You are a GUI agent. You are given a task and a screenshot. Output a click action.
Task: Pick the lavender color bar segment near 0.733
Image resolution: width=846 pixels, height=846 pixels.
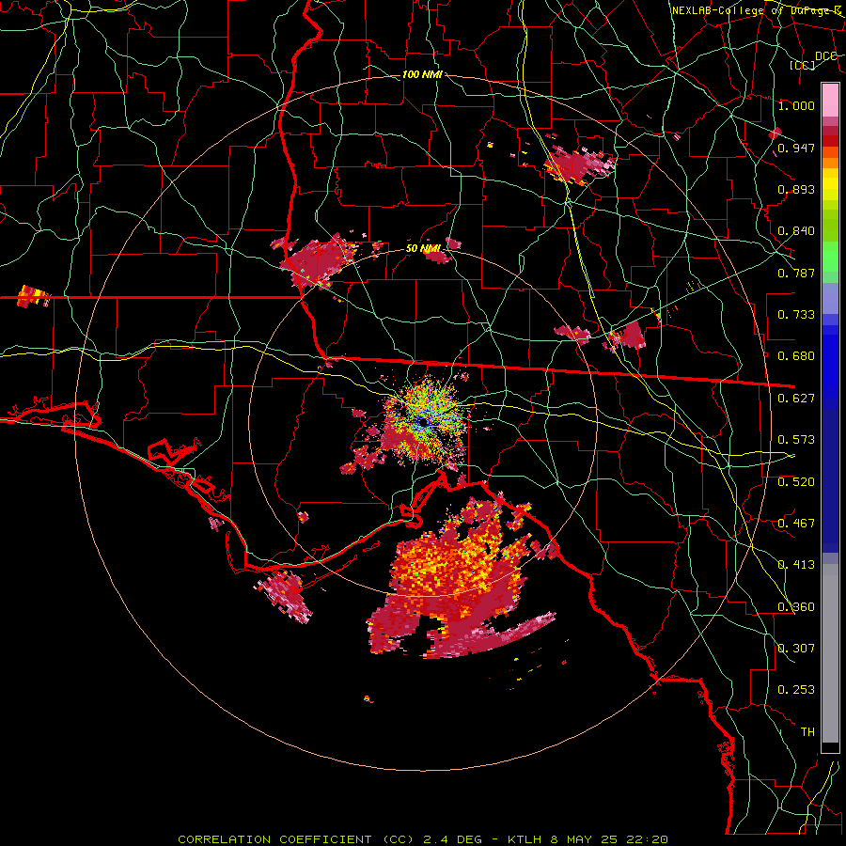pyautogui.click(x=830, y=298)
